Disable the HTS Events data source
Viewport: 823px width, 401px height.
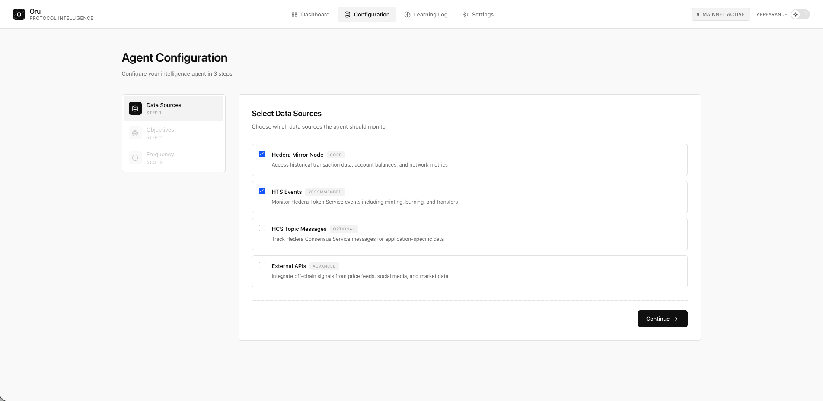point(262,191)
